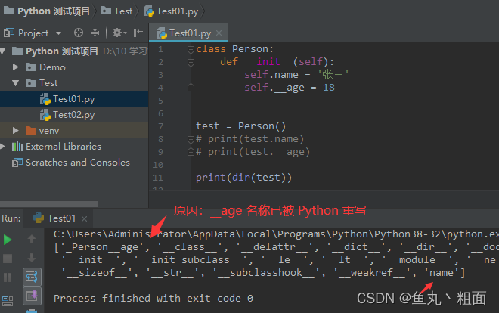This screenshot has width=499, height=313.
Task: Click the green Rerun button
Action: click(x=8, y=240)
